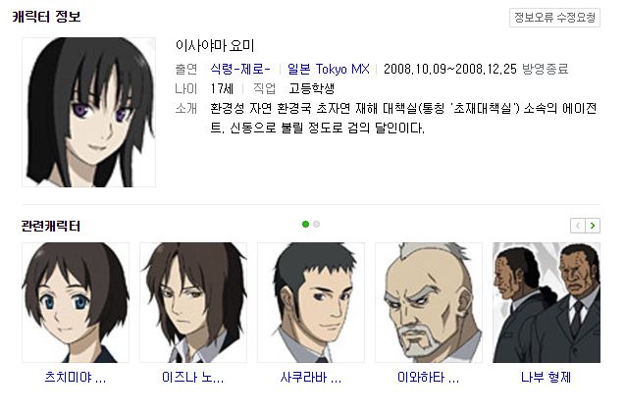
Task: Open the 츠치미야 character thumbnail
Action: pyautogui.click(x=76, y=302)
